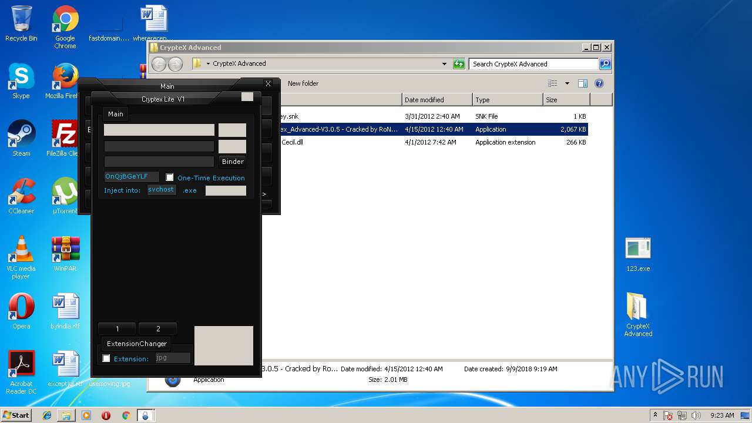752x423 pixels.
Task: Open the Action Center flag tray icon
Action: coord(668,415)
